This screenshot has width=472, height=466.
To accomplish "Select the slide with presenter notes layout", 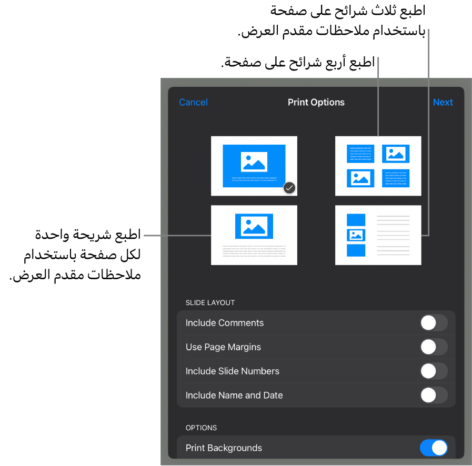I will [x=254, y=235].
